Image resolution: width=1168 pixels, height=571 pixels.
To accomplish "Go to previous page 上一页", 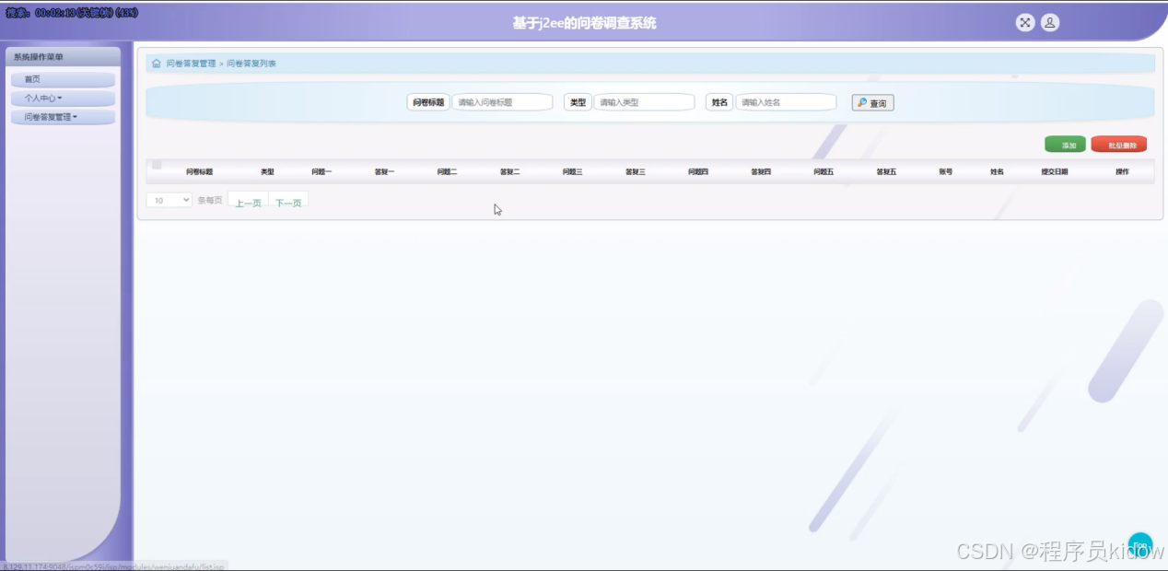I will pos(248,201).
